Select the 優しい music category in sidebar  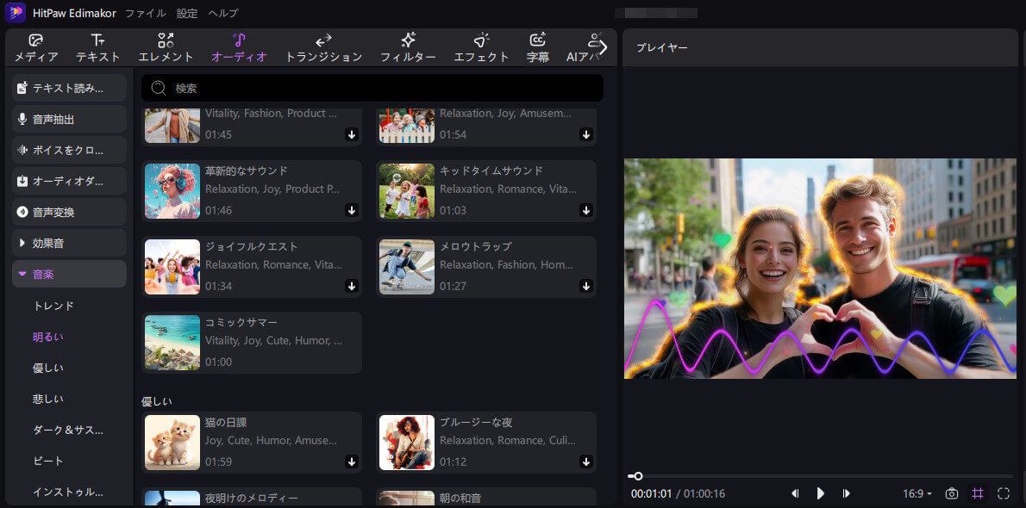point(47,368)
